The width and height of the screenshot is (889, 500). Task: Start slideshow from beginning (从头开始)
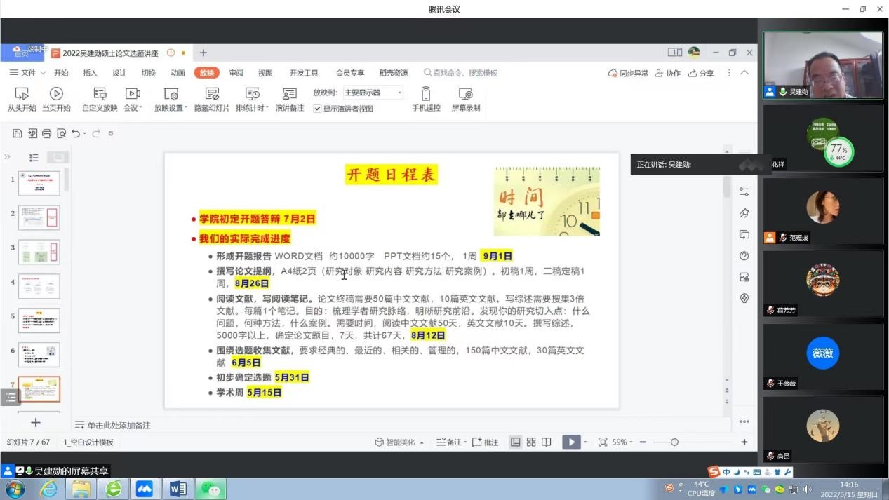tap(22, 99)
